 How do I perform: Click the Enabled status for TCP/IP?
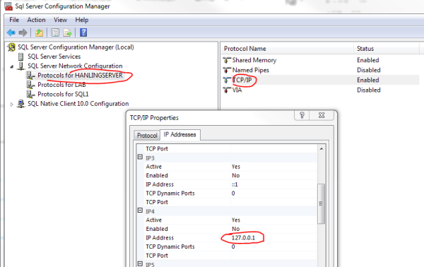[367, 80]
